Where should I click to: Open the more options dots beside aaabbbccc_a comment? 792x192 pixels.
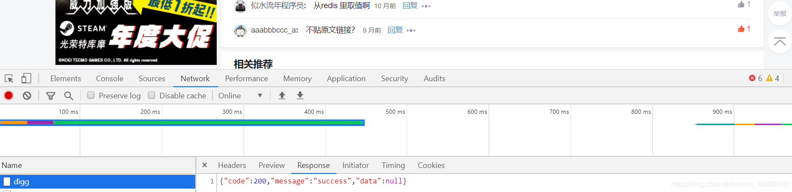point(411,30)
